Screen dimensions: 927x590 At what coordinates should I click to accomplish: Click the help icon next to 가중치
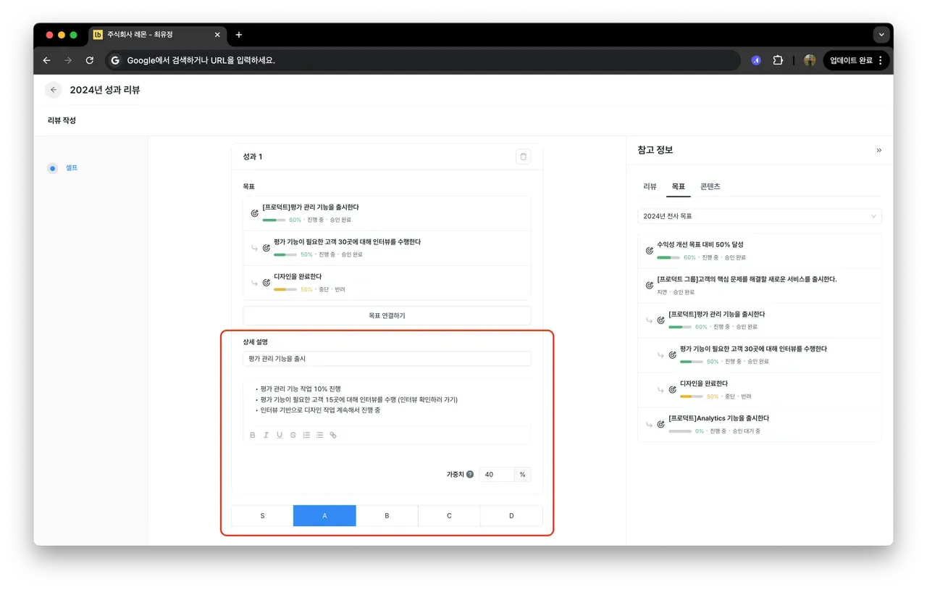[x=470, y=474]
